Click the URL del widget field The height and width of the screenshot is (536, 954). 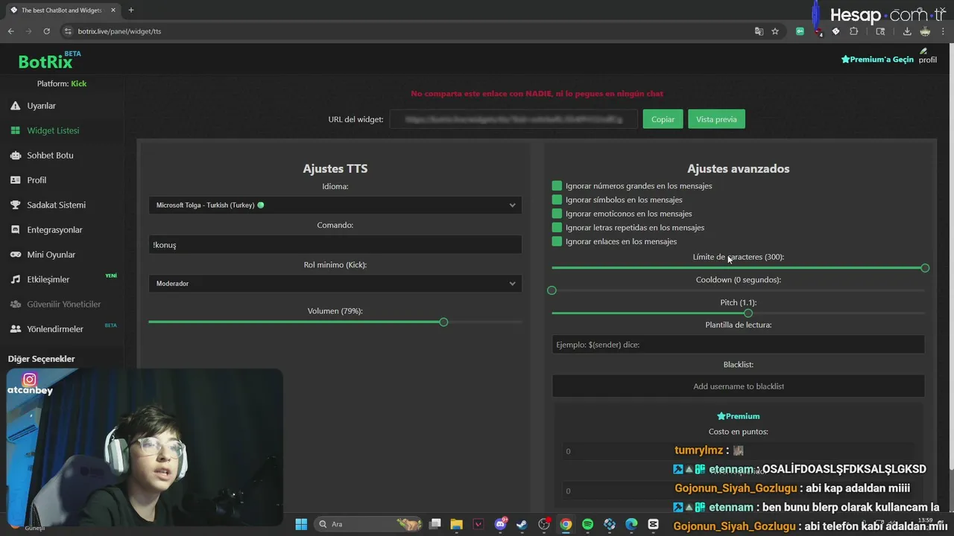pos(514,119)
